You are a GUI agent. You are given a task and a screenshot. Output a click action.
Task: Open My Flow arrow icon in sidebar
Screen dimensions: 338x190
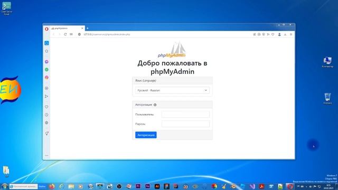46,96
